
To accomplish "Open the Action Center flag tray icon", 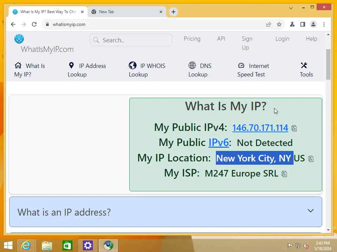I will [x=290, y=245].
